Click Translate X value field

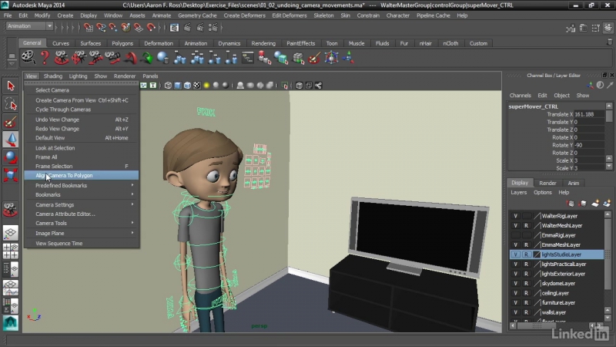click(589, 114)
